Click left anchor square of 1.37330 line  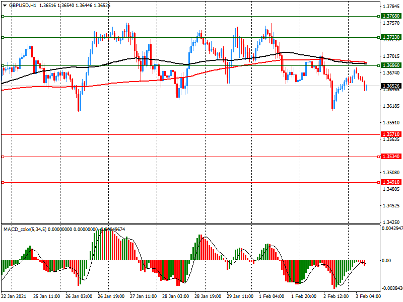pyautogui.click(x=3, y=37)
